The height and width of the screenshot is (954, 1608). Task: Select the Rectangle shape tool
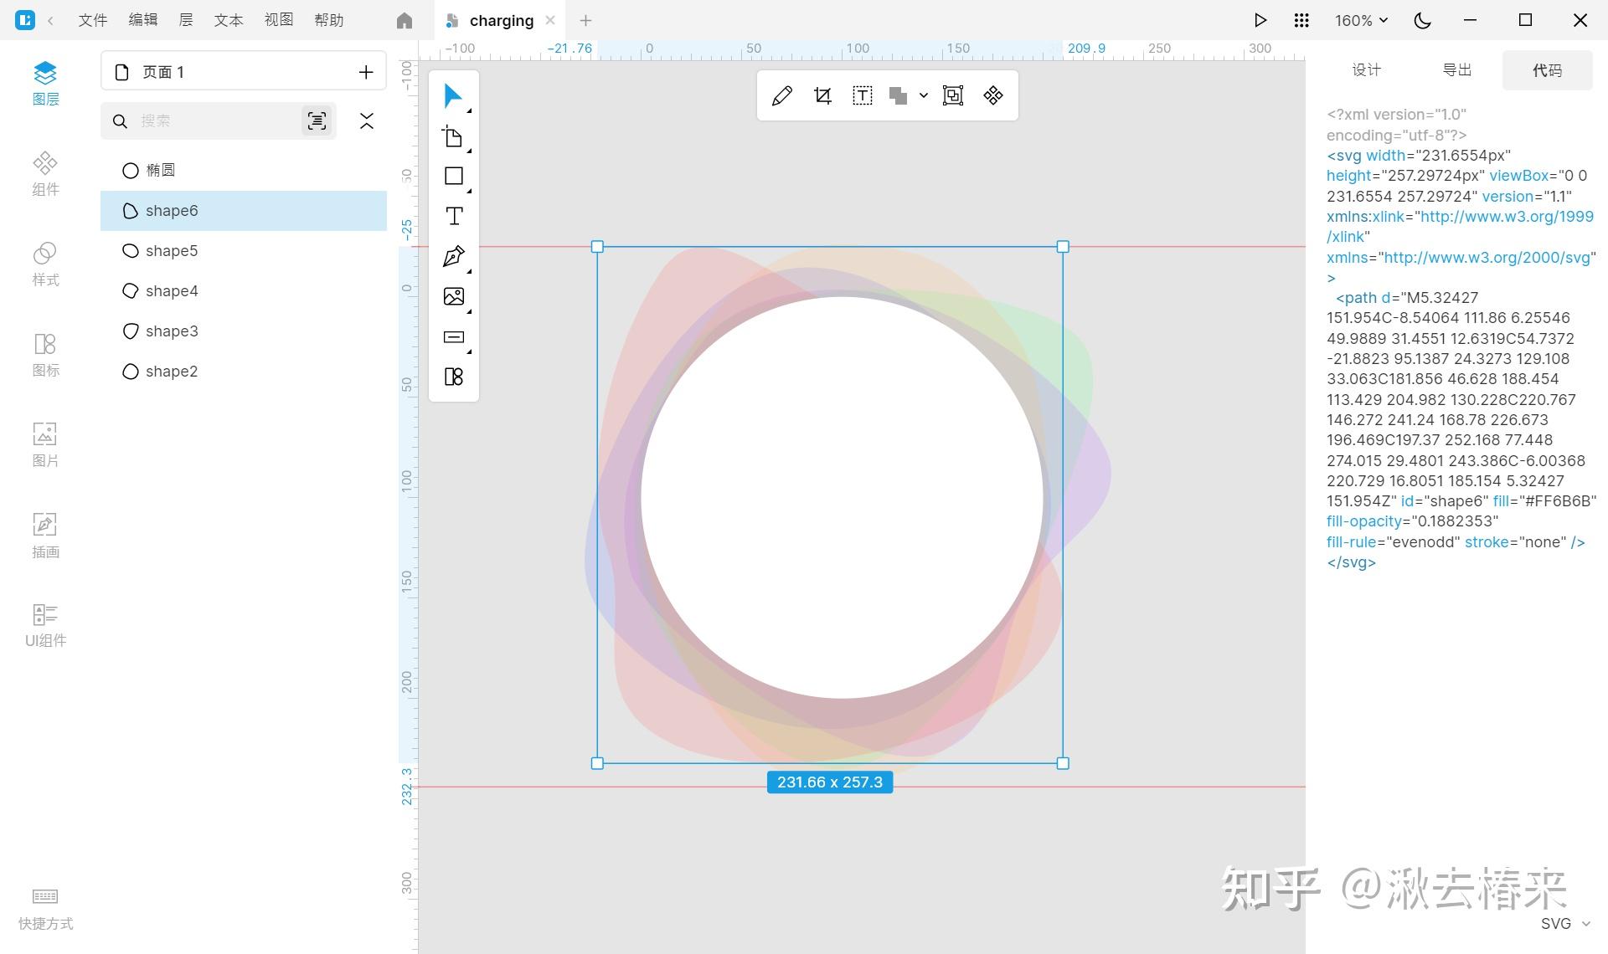click(x=453, y=176)
